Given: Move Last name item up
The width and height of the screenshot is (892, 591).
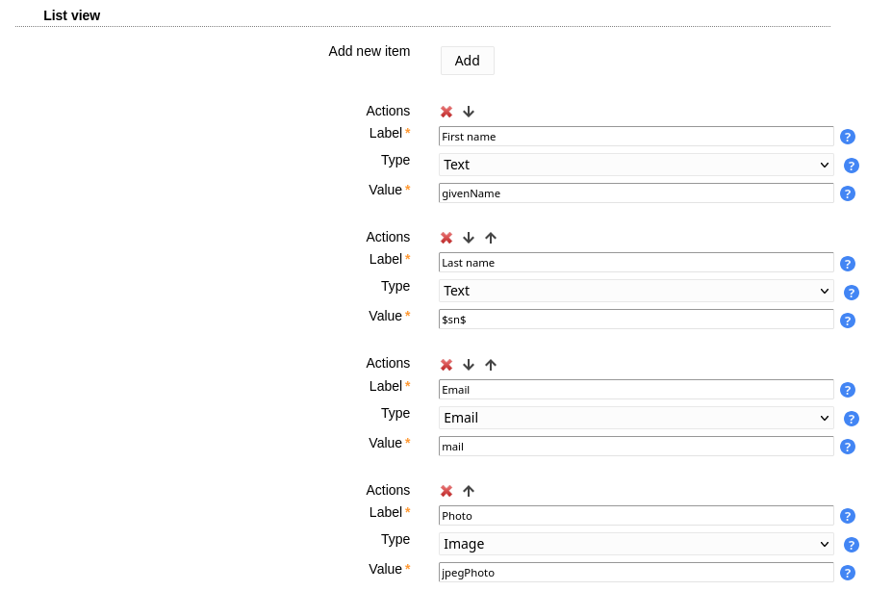Looking at the screenshot, I should pos(491,238).
